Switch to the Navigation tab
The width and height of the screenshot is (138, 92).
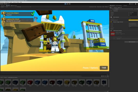click(x=119, y=6)
